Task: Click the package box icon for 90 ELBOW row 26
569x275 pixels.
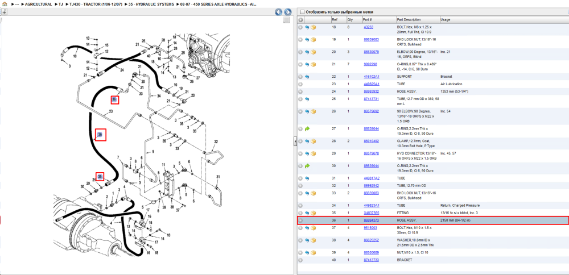Action: (x=313, y=111)
